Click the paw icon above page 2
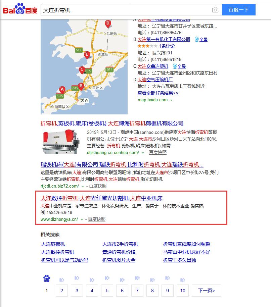The image size is (271, 307). point(62,280)
